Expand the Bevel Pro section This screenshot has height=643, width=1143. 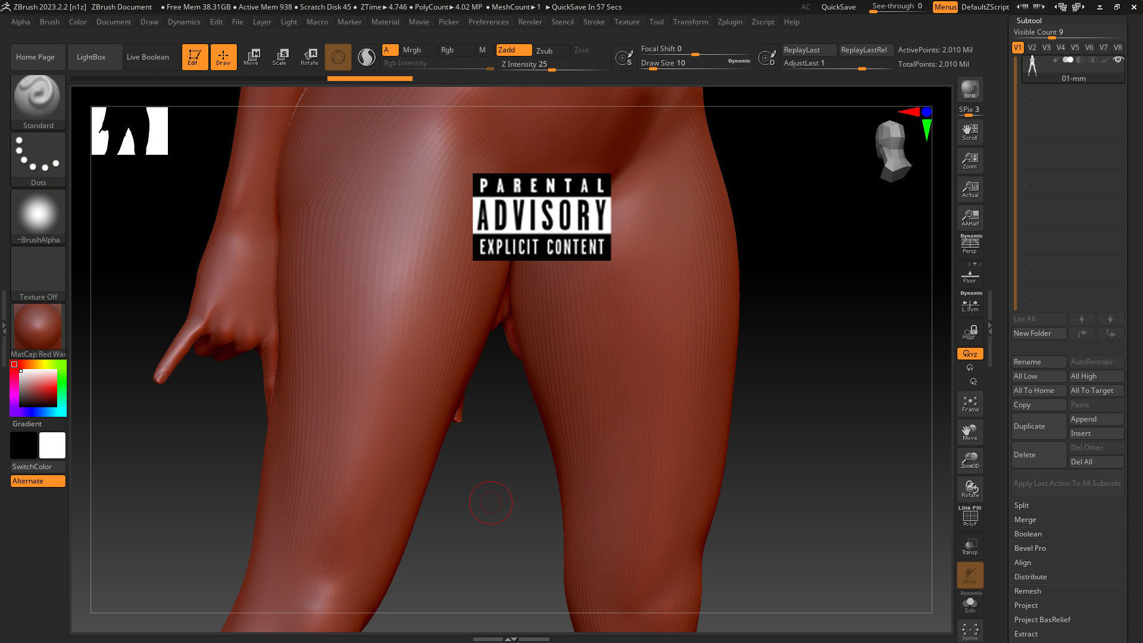coord(1030,548)
